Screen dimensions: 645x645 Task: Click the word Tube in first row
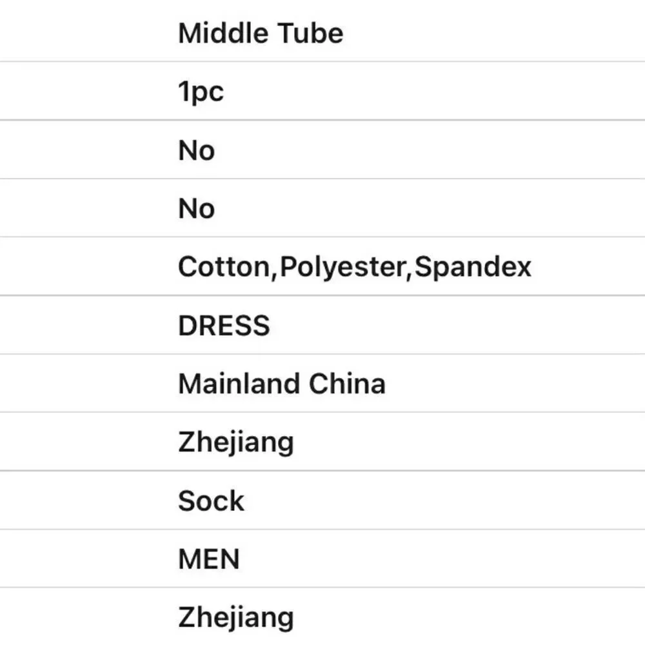(310, 33)
